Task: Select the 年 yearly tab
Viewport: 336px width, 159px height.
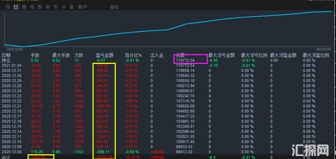Action: [x=48, y=7]
